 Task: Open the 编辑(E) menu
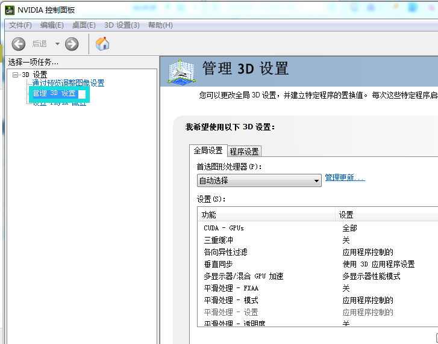pyautogui.click(x=52, y=25)
